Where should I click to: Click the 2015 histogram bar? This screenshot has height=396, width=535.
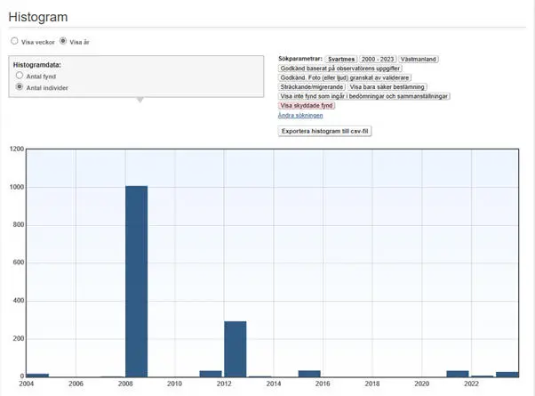(308, 374)
